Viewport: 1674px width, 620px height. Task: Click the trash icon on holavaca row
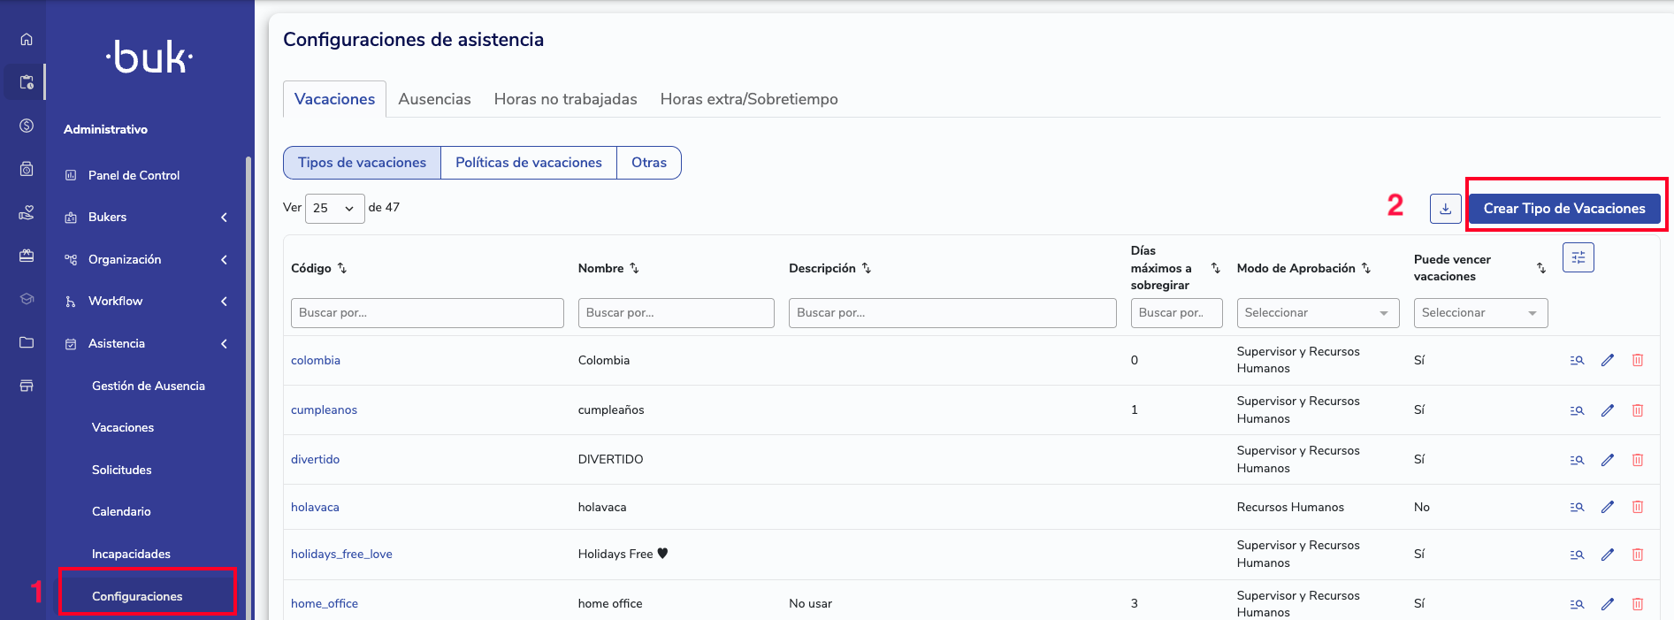pos(1638,507)
